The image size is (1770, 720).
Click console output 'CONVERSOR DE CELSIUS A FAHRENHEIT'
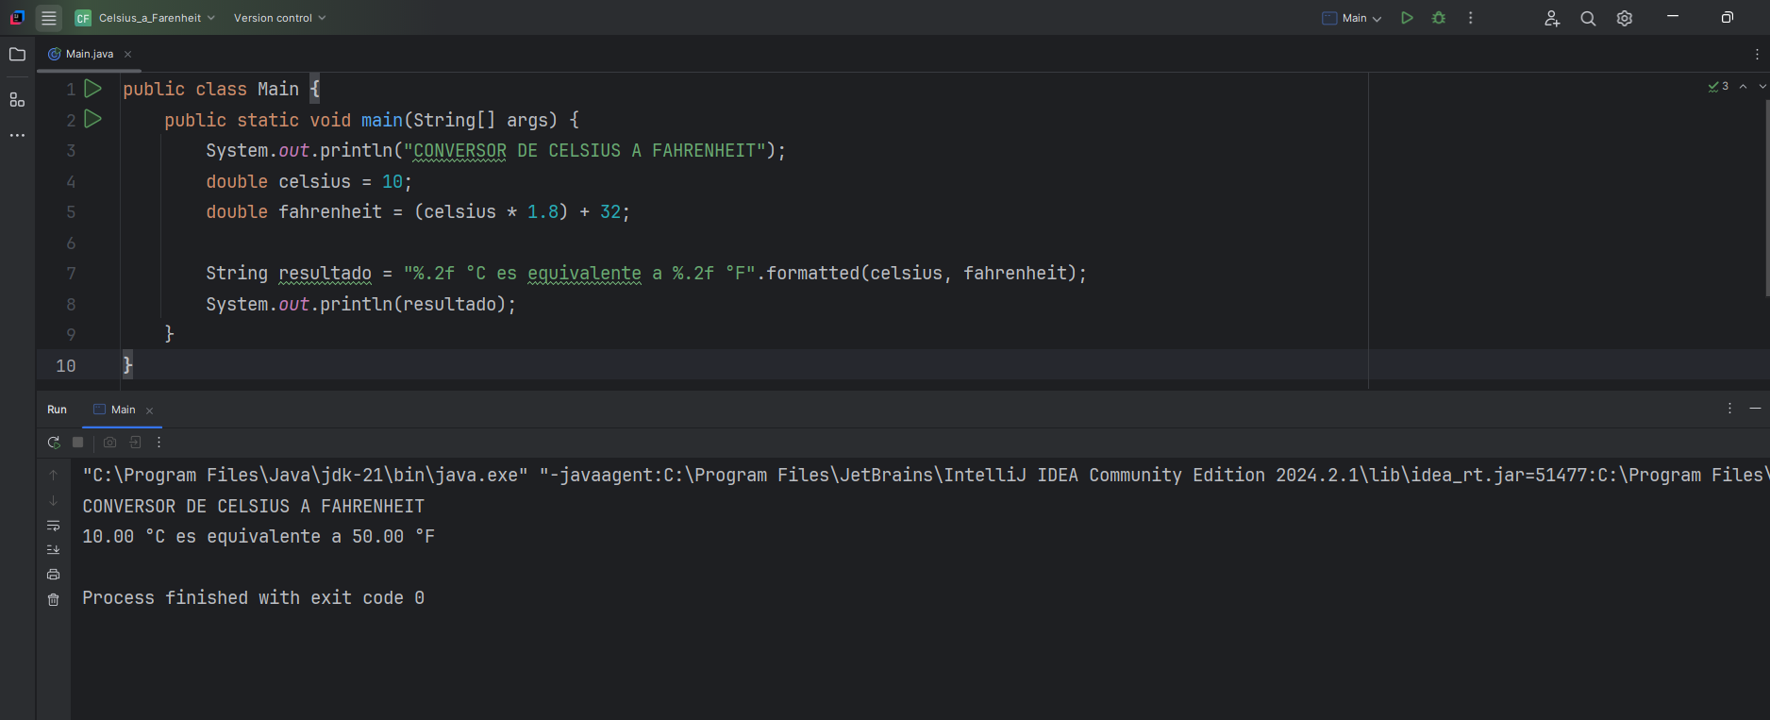(253, 506)
